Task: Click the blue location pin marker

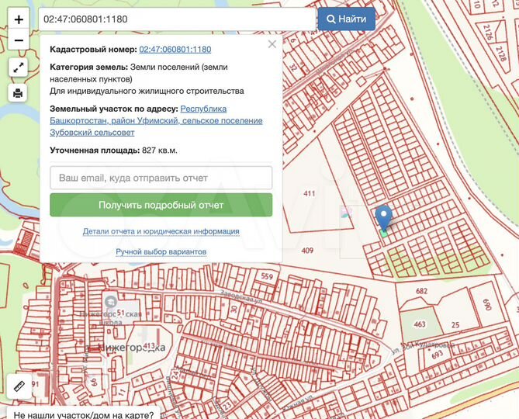Action: (x=383, y=217)
